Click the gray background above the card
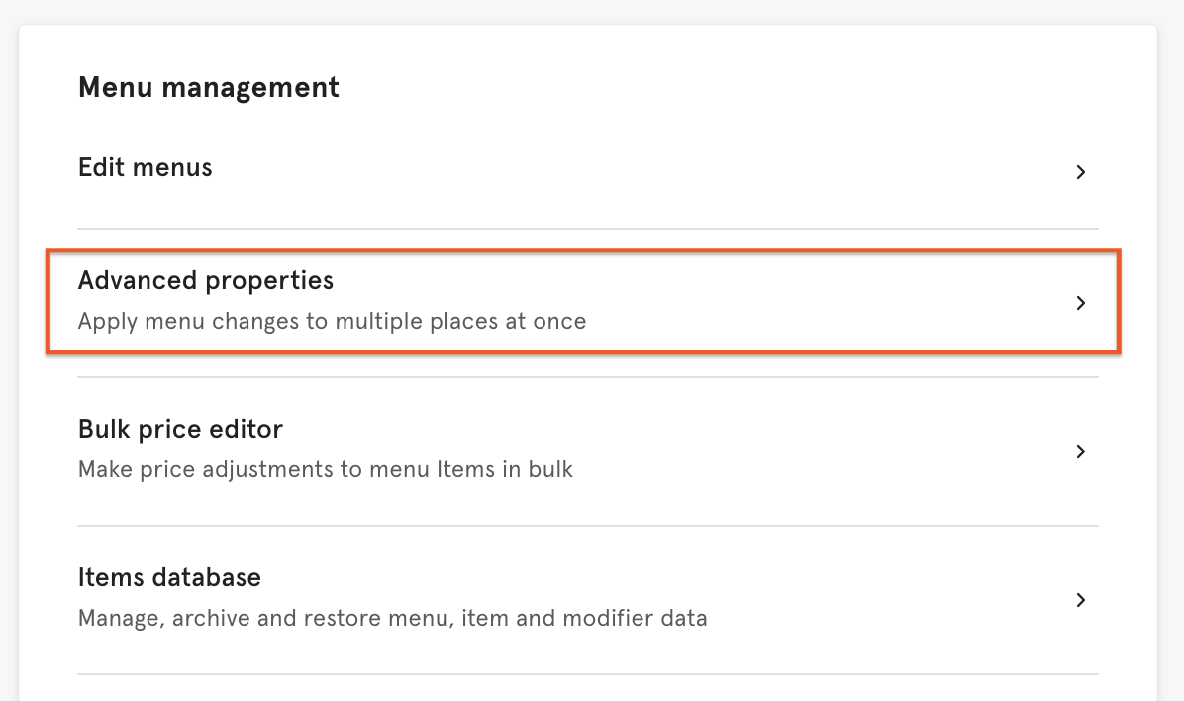 (x=592, y=12)
